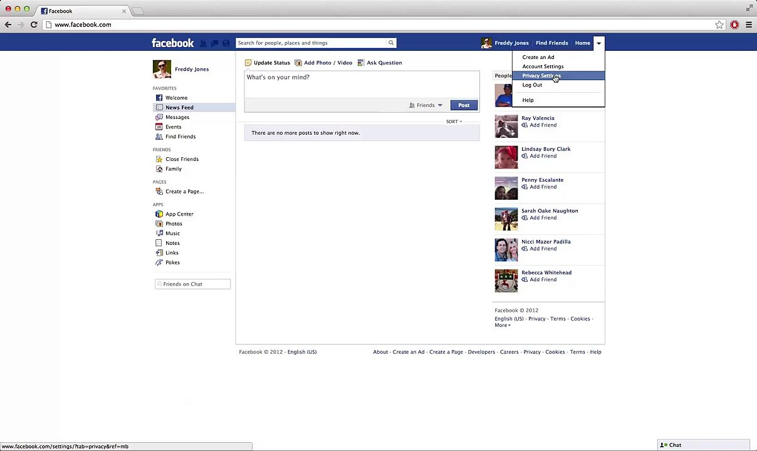Open Ray Valencia profile photo

coord(506,126)
